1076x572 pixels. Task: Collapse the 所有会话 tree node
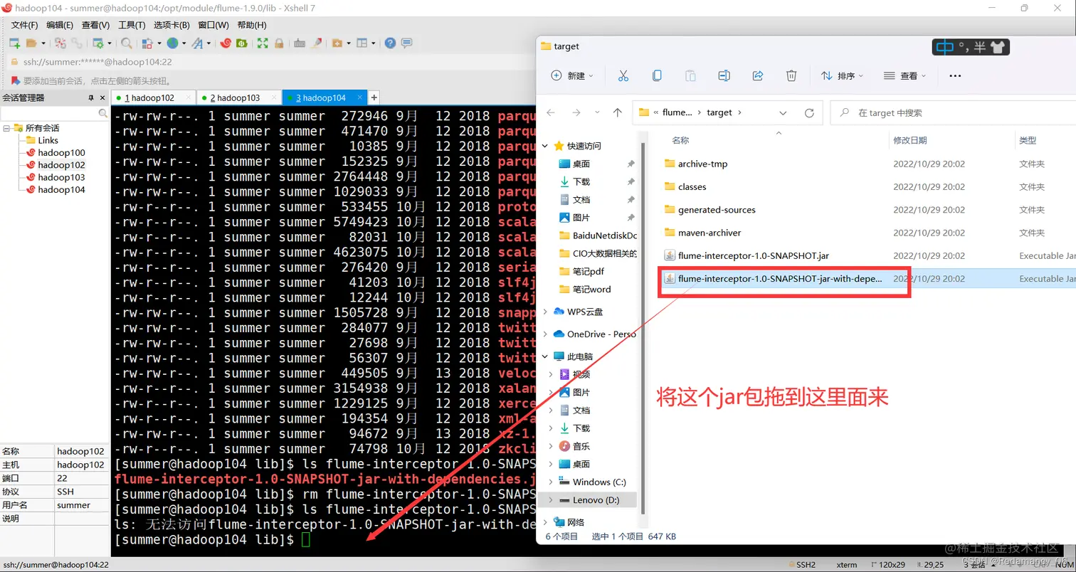pyautogui.click(x=6, y=128)
